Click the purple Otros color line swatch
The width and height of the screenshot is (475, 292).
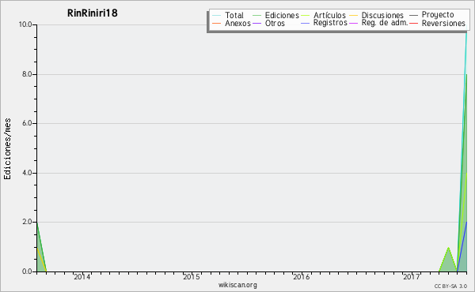point(256,23)
